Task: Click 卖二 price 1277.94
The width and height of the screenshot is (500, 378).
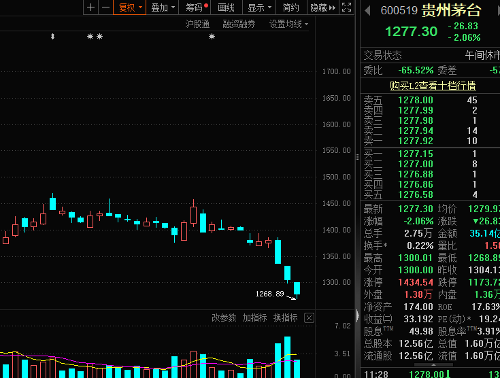Action: coord(416,131)
